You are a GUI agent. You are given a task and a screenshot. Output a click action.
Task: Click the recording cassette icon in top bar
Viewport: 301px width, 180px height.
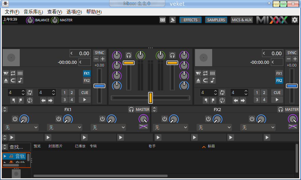(x=163, y=20)
